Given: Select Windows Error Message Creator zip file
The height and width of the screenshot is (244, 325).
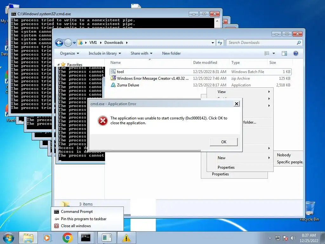Looking at the screenshot, I should click(x=201, y=78).
